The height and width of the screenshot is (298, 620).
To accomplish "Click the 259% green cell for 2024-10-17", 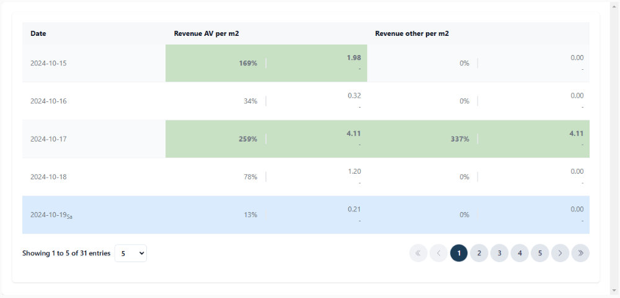I will click(247, 139).
